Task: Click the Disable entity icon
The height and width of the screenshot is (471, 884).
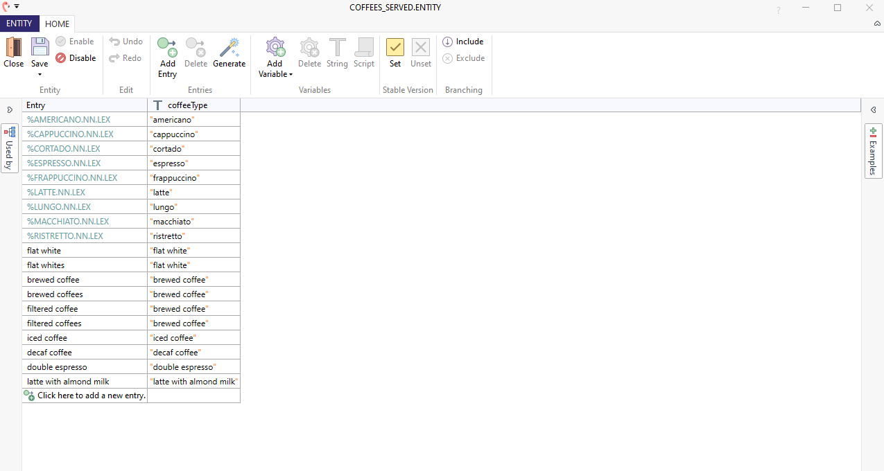Action: [61, 58]
